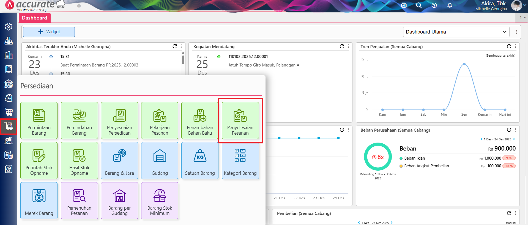Image resolution: width=528 pixels, height=225 pixels.
Task: Open Penyelesaian Pesanan tile
Action: tap(240, 121)
